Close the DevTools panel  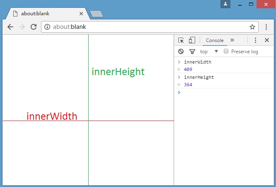pyautogui.click(x=267, y=40)
